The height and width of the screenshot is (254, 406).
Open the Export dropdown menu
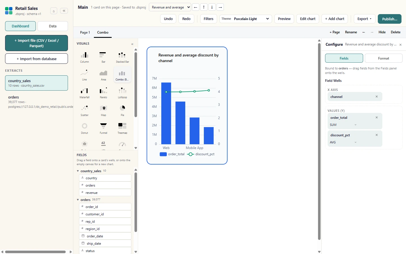pos(364,19)
